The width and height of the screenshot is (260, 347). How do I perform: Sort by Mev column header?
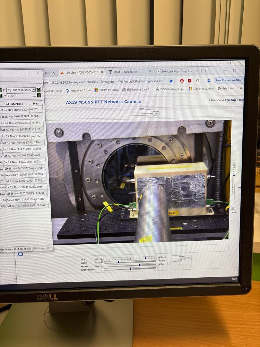36,103
